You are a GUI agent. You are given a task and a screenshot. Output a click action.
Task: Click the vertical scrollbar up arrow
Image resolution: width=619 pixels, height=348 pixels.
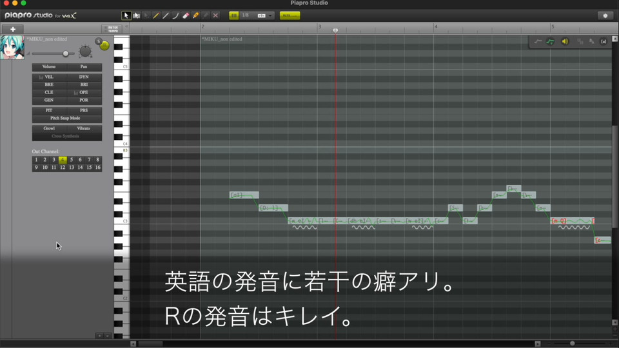tap(615, 39)
